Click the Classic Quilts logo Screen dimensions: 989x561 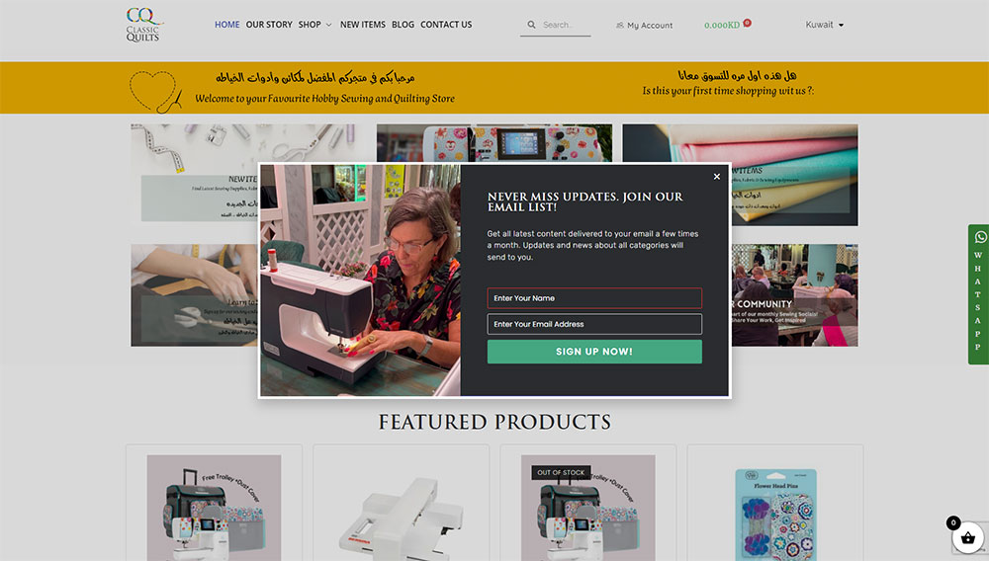(142, 25)
